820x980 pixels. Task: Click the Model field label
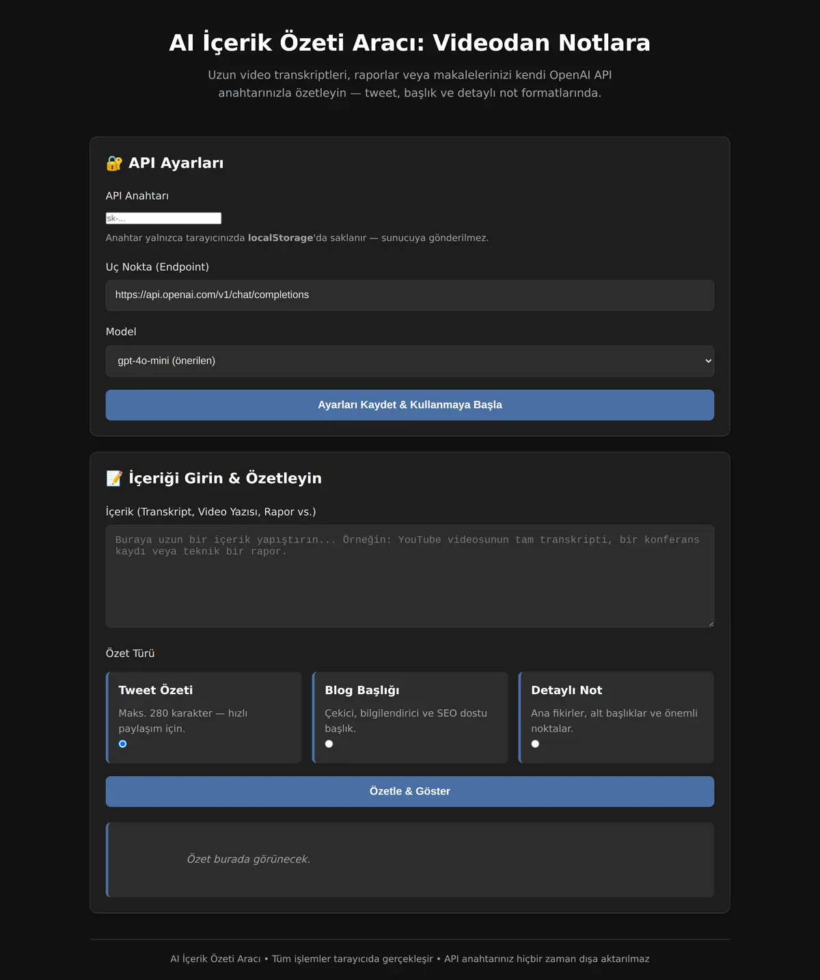click(121, 332)
